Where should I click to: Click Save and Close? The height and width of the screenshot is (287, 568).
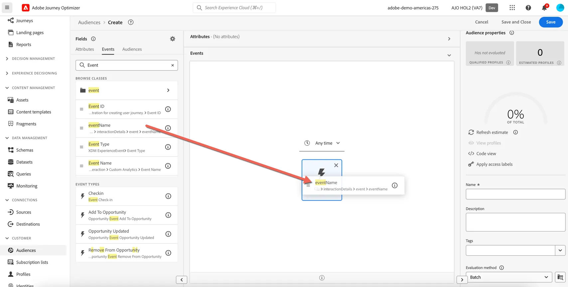coord(516,22)
